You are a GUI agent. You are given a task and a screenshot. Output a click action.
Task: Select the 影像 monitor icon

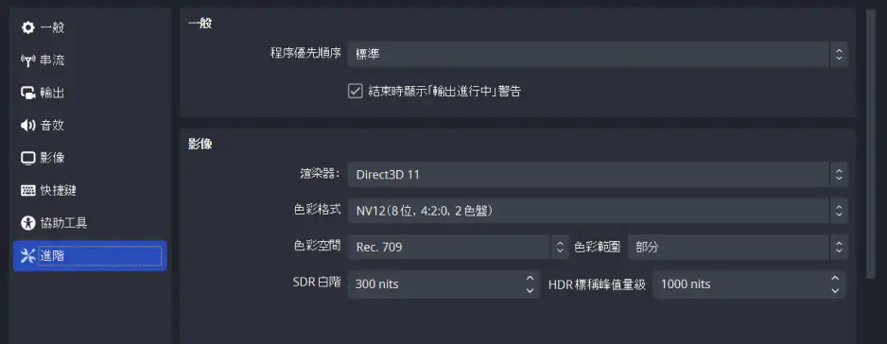coord(27,158)
